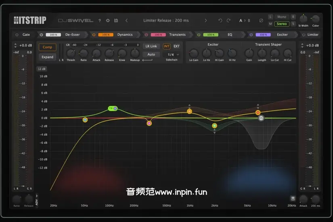Open the settings gear icon

(x=108, y=21)
